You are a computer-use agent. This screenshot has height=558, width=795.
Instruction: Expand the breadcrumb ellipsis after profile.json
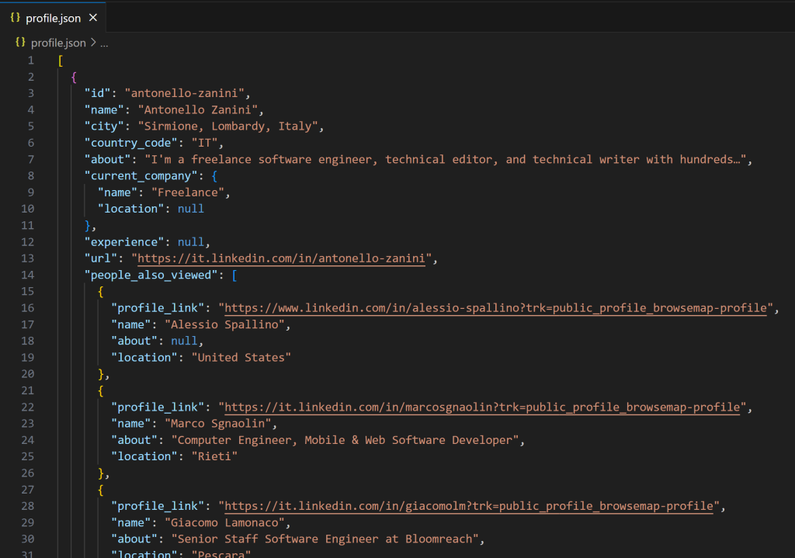[104, 43]
